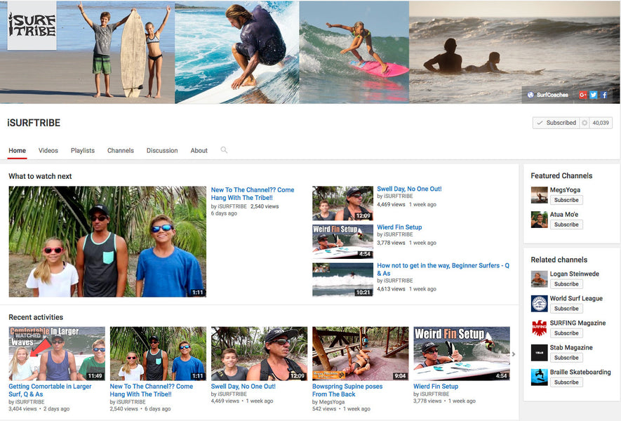The height and width of the screenshot is (421, 621).
Task: Open 'Bowspring Supine poses' thumbnail
Action: [x=361, y=354]
